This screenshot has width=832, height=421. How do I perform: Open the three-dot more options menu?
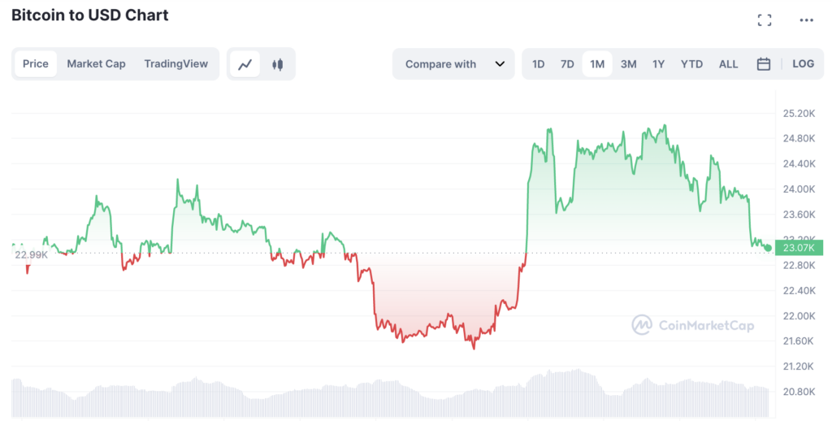click(x=806, y=20)
